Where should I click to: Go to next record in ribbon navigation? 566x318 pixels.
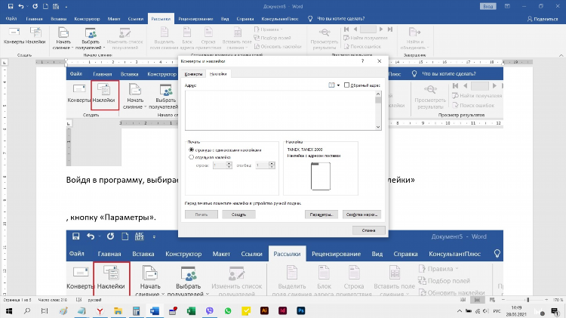(381, 29)
